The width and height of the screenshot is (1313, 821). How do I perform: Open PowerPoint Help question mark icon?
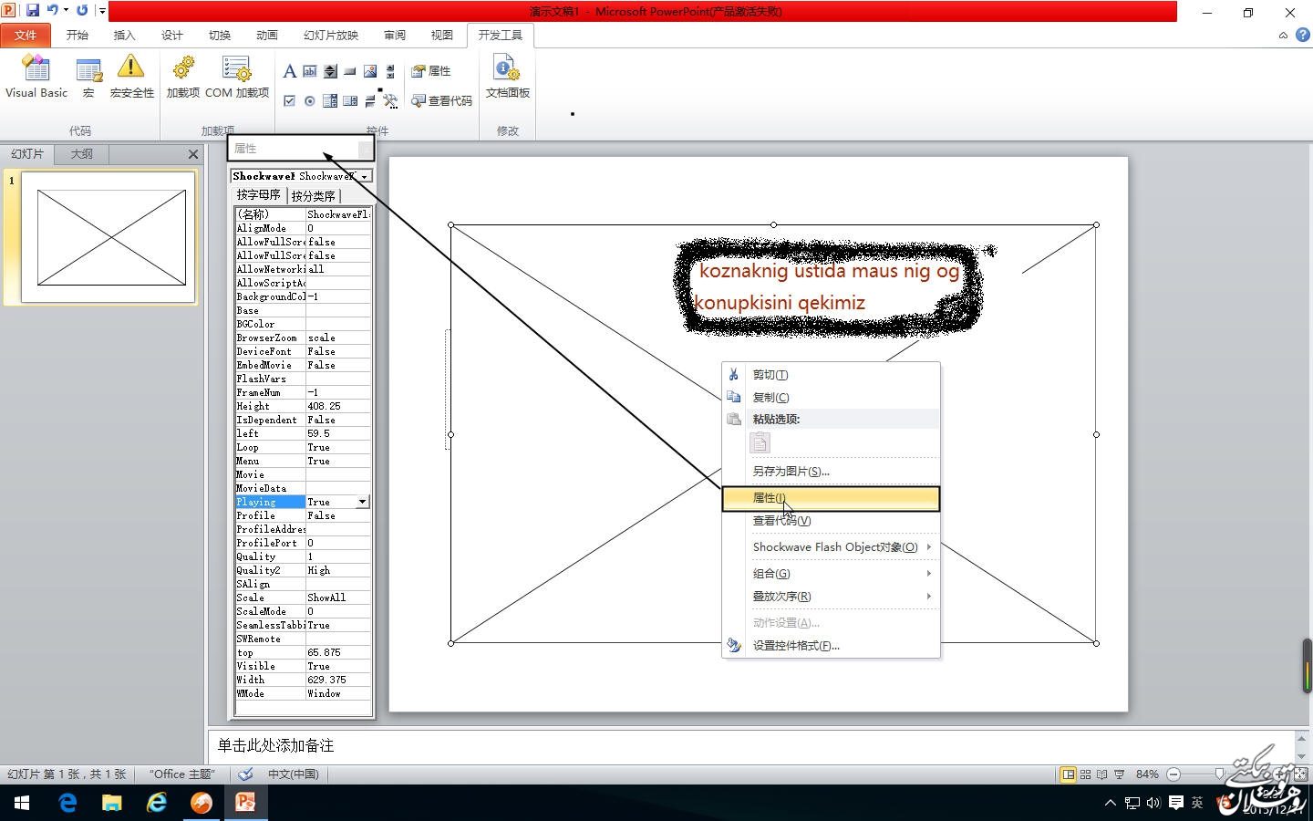point(1302,35)
